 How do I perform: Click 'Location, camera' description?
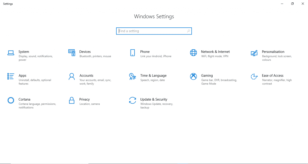pos(90,104)
